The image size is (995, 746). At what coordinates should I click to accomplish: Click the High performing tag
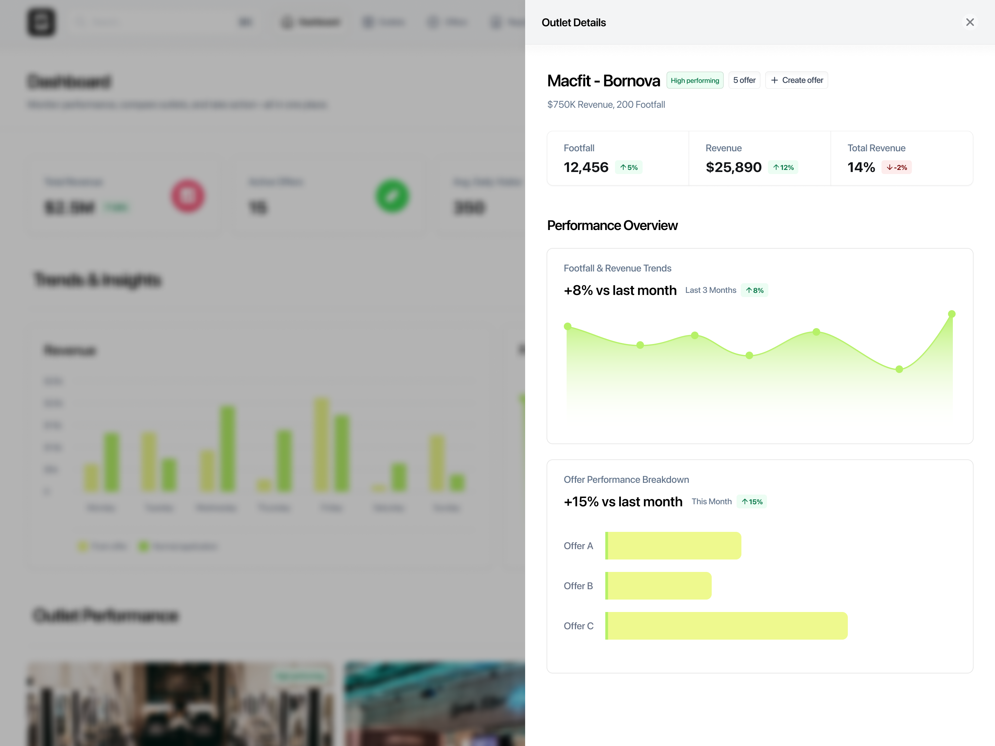coord(694,80)
